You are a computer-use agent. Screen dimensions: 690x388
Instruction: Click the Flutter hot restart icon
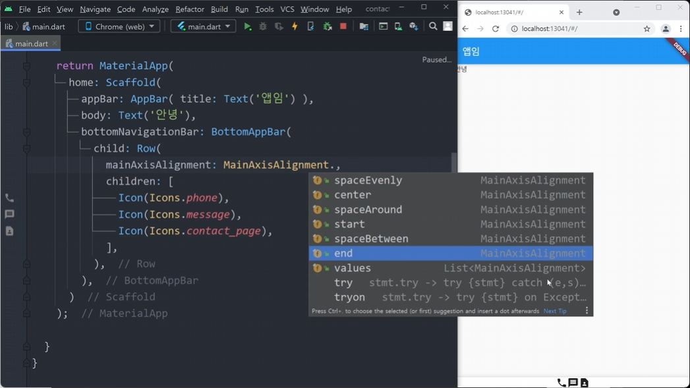coord(310,27)
